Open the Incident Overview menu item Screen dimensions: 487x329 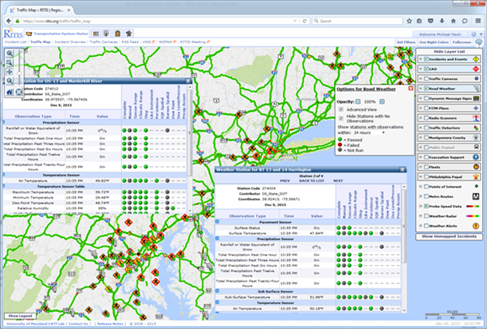point(70,42)
